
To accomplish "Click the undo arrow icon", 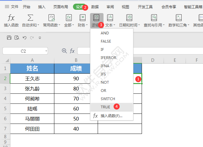I will click(24, 38).
